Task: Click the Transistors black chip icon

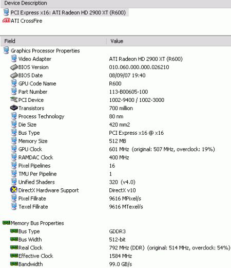Action: 14,108
